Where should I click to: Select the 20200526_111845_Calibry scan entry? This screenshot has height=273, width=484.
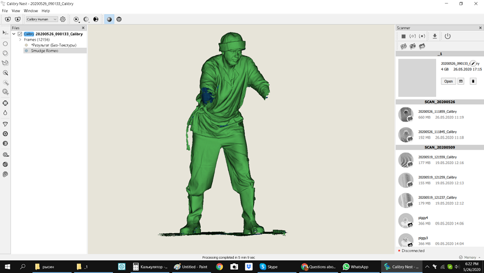tap(440, 135)
